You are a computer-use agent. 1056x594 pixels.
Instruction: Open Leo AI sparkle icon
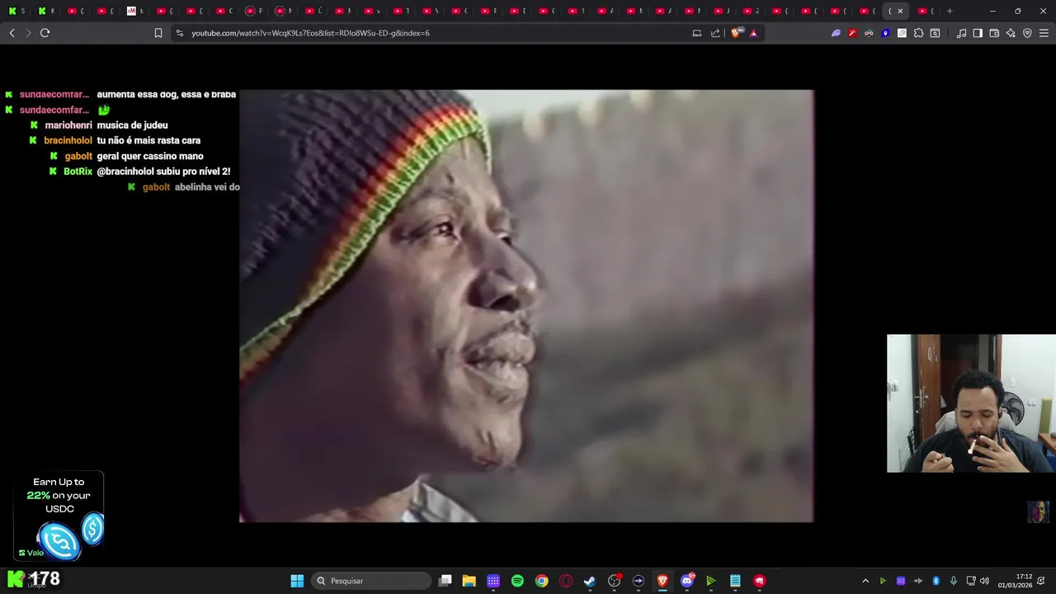tap(1011, 33)
